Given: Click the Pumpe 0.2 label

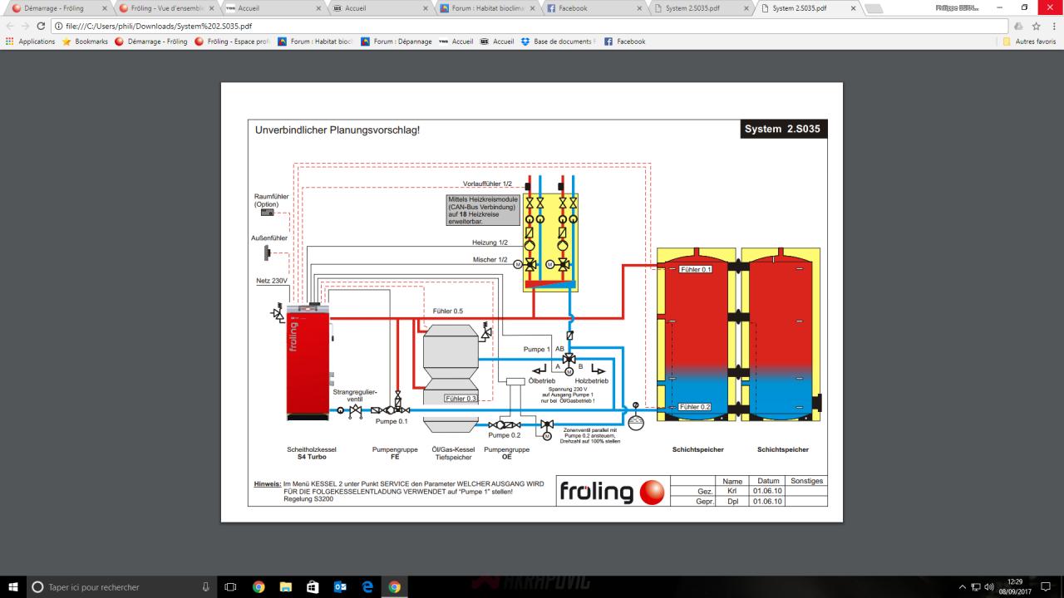Looking at the screenshot, I should (505, 434).
